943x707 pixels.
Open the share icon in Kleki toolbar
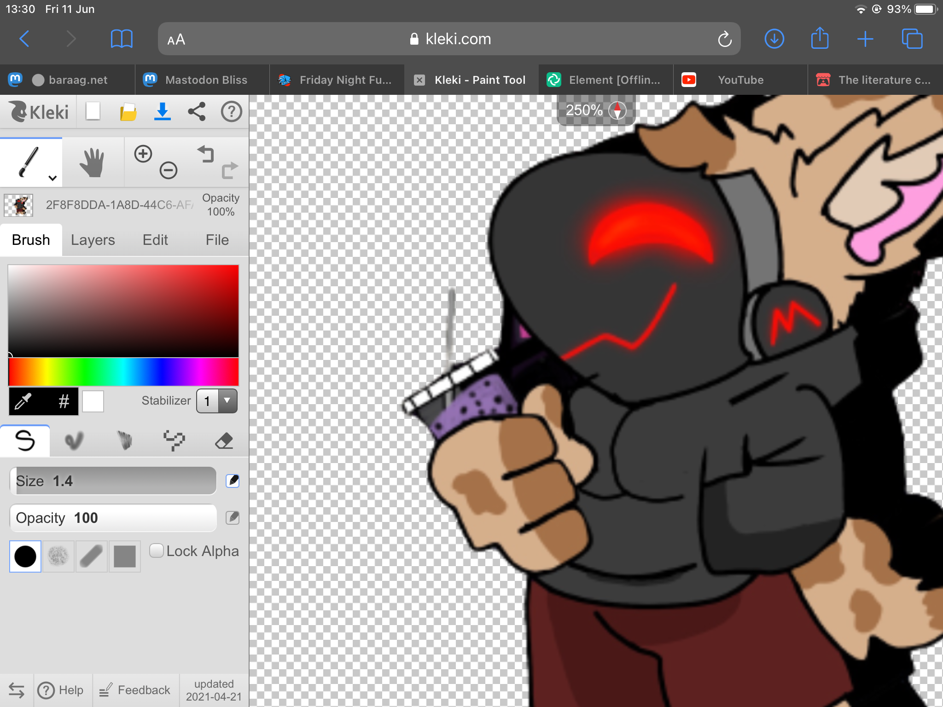197,112
